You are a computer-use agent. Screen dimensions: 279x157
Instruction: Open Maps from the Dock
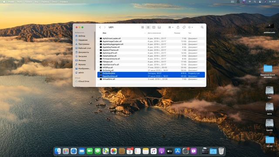coord(105,151)
